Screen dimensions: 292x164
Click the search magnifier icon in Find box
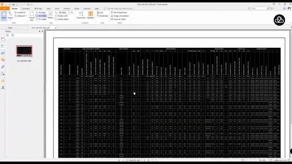(x=268, y=8)
